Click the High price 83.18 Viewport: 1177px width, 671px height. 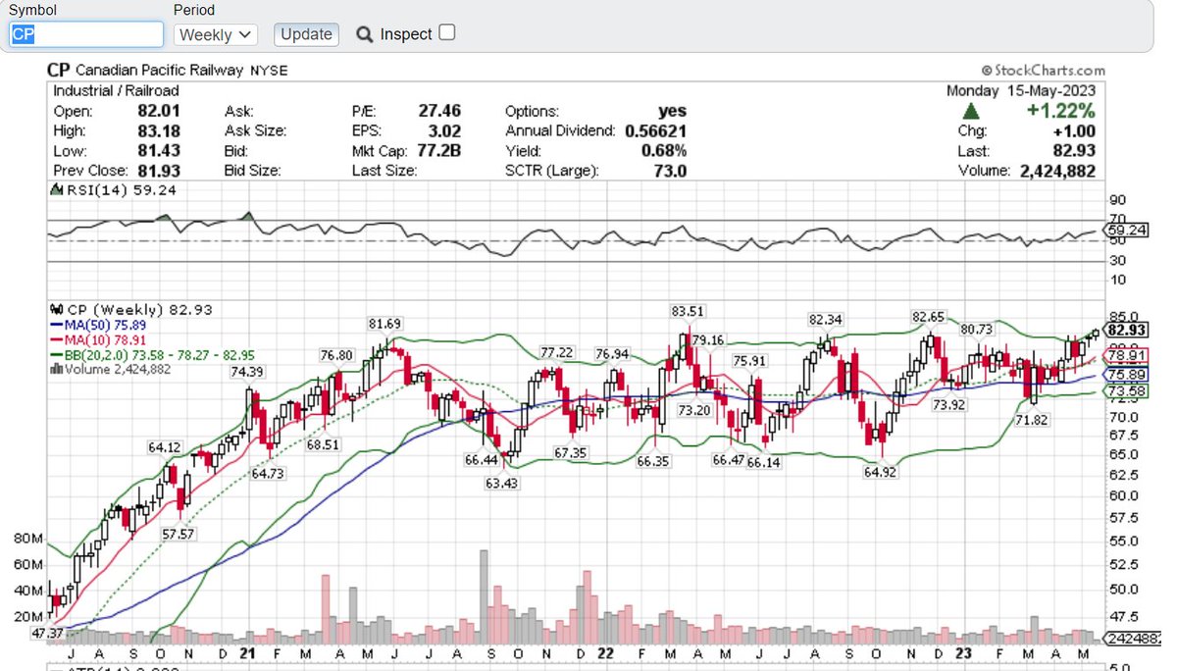pyautogui.click(x=159, y=130)
